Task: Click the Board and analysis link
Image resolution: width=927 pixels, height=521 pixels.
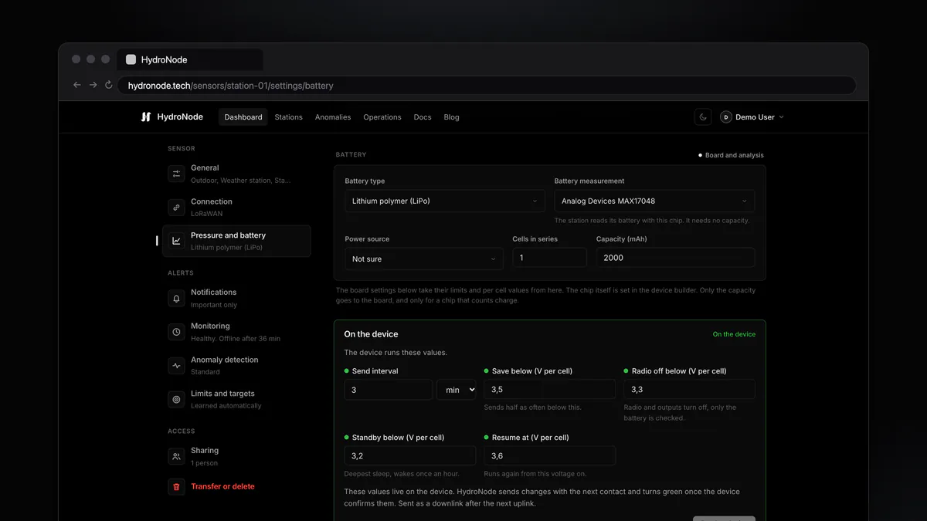Action: point(731,155)
